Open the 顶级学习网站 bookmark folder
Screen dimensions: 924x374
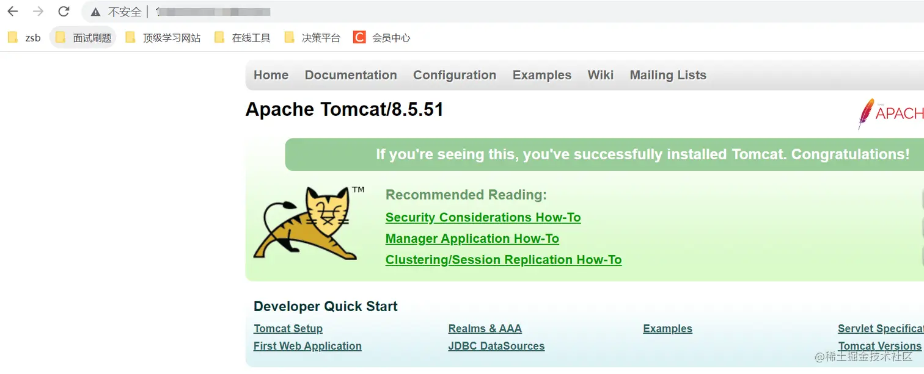point(163,38)
